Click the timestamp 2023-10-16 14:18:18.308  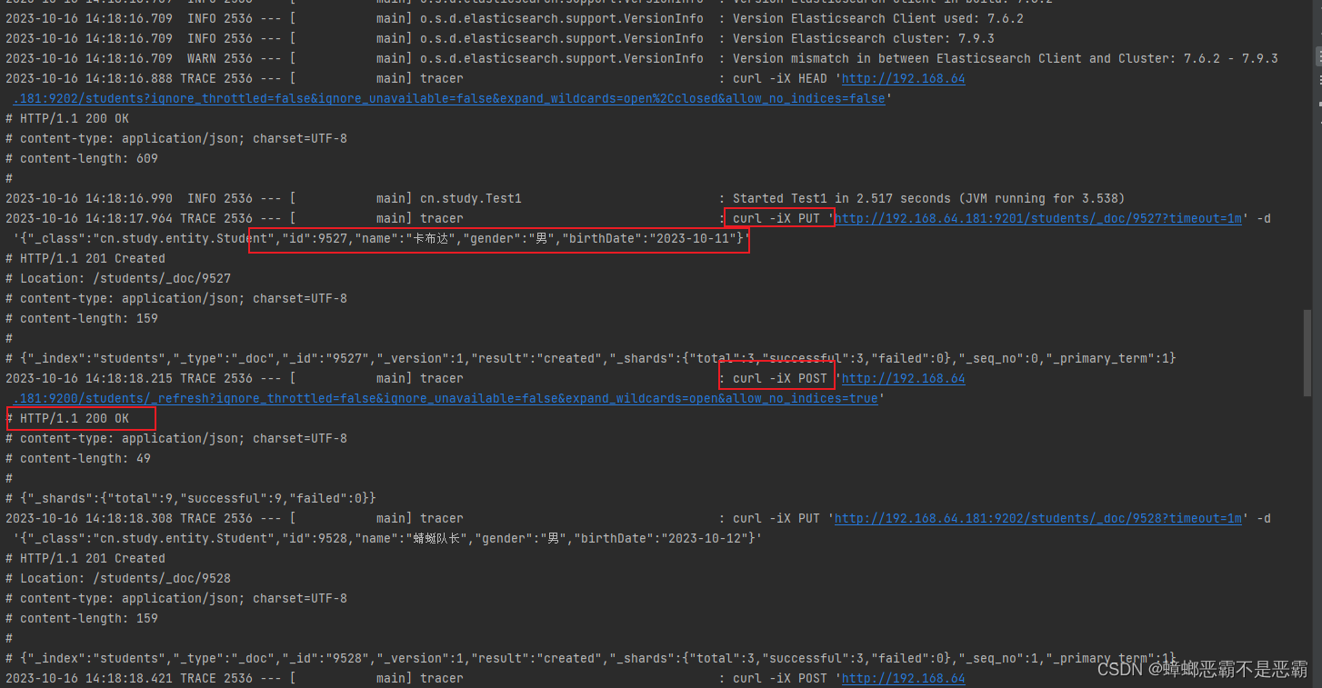coord(89,518)
